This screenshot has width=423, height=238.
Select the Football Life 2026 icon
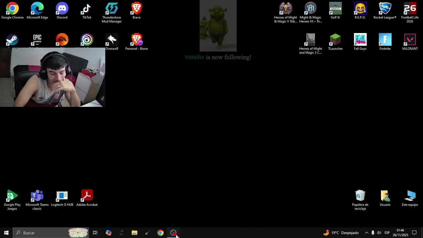click(x=409, y=13)
